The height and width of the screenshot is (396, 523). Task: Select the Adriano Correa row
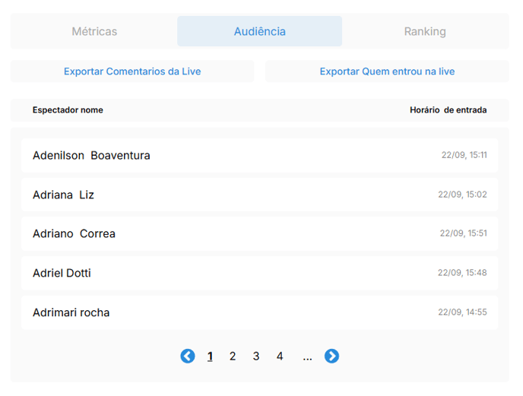259,233
